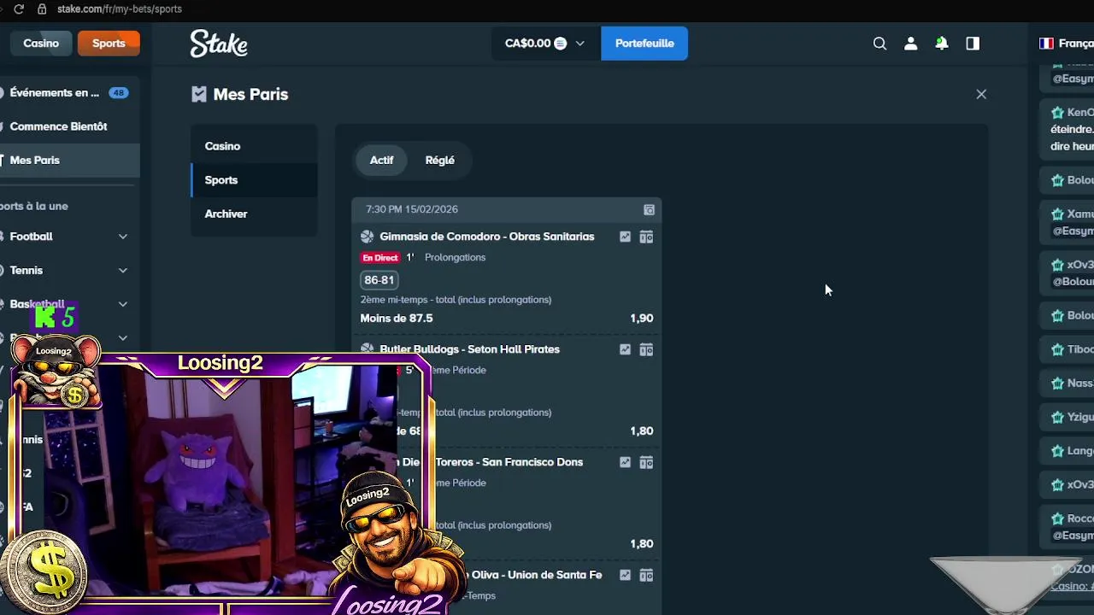This screenshot has width=1094, height=615.
Task: Click the browser address bar URL
Action: pos(120,9)
